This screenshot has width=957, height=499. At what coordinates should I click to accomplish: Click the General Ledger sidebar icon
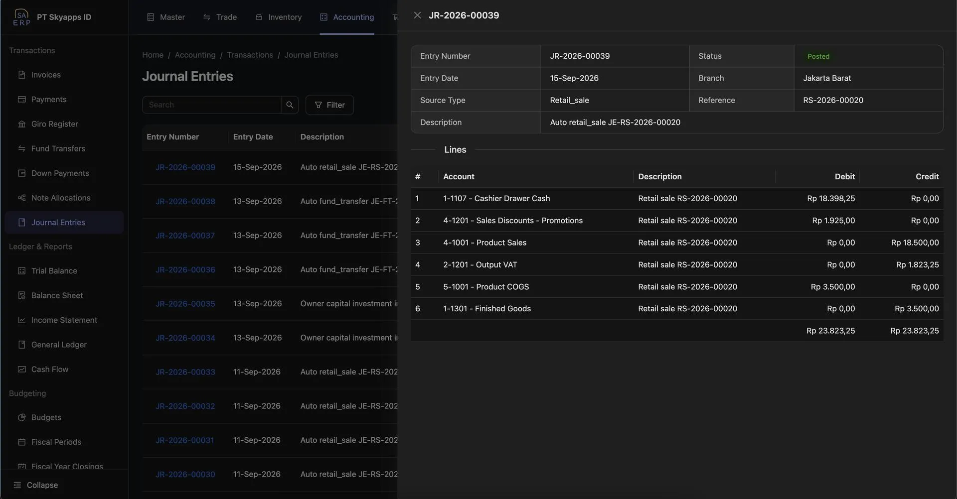[x=21, y=345]
